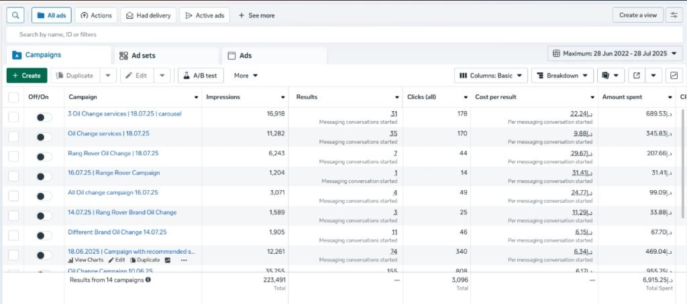Viewport: 687px width, 304px height.
Task: Click the three-dots menu in hovered campaign row
Action: [184, 260]
